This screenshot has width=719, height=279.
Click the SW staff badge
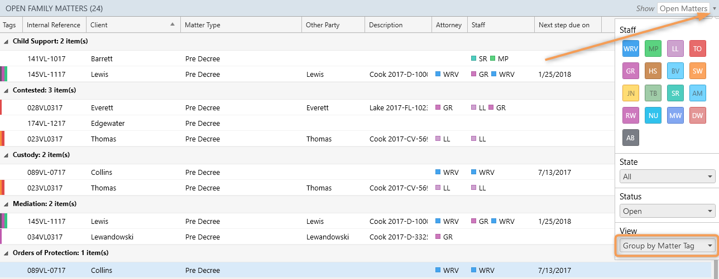click(698, 71)
